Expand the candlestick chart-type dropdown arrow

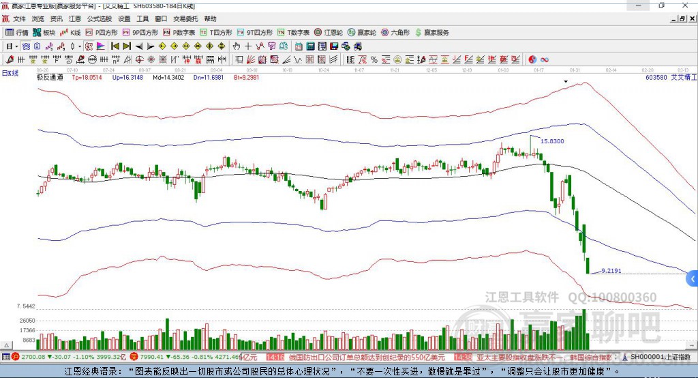pos(79,46)
